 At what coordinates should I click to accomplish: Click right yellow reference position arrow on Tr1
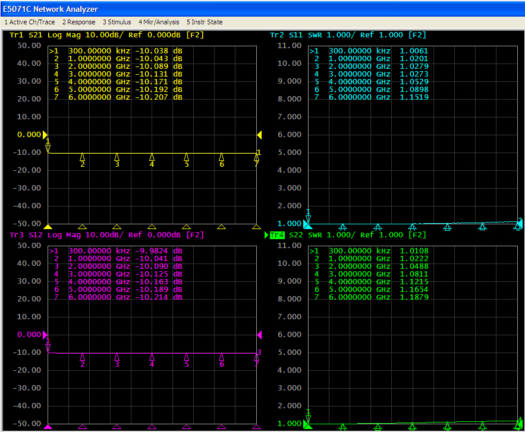click(x=259, y=135)
